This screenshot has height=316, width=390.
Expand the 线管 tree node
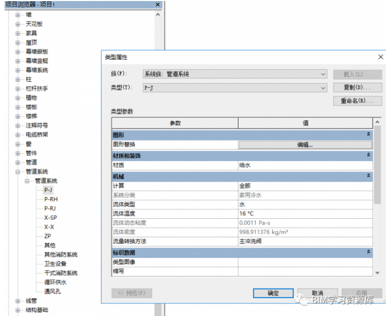(x=18, y=301)
